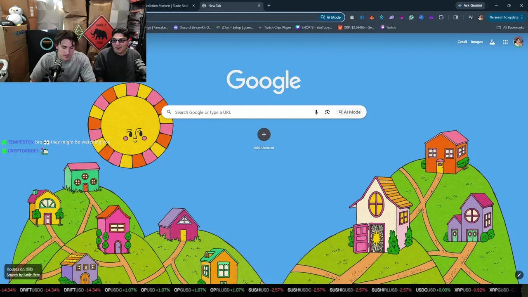Image resolution: width=528 pixels, height=297 pixels.
Task: Click AI Mode in the address bar
Action: 331,17
